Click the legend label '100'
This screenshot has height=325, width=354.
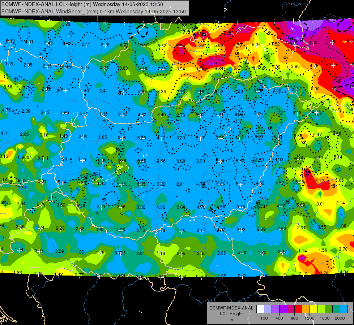point(264,318)
